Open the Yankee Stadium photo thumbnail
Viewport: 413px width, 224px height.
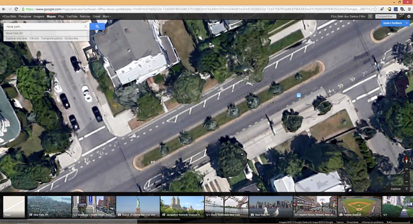pos(359,207)
